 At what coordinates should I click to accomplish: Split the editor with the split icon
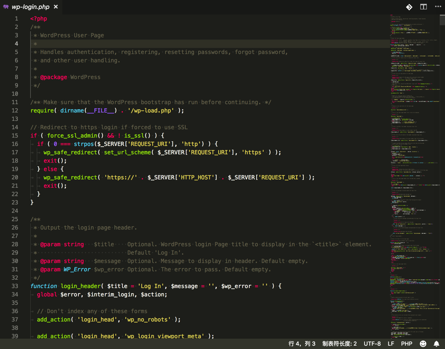tap(424, 7)
